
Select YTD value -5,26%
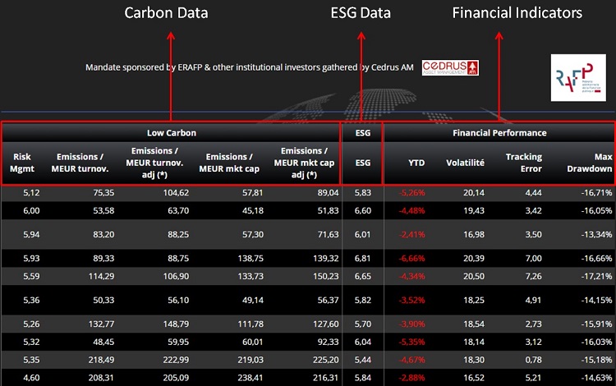coord(411,193)
